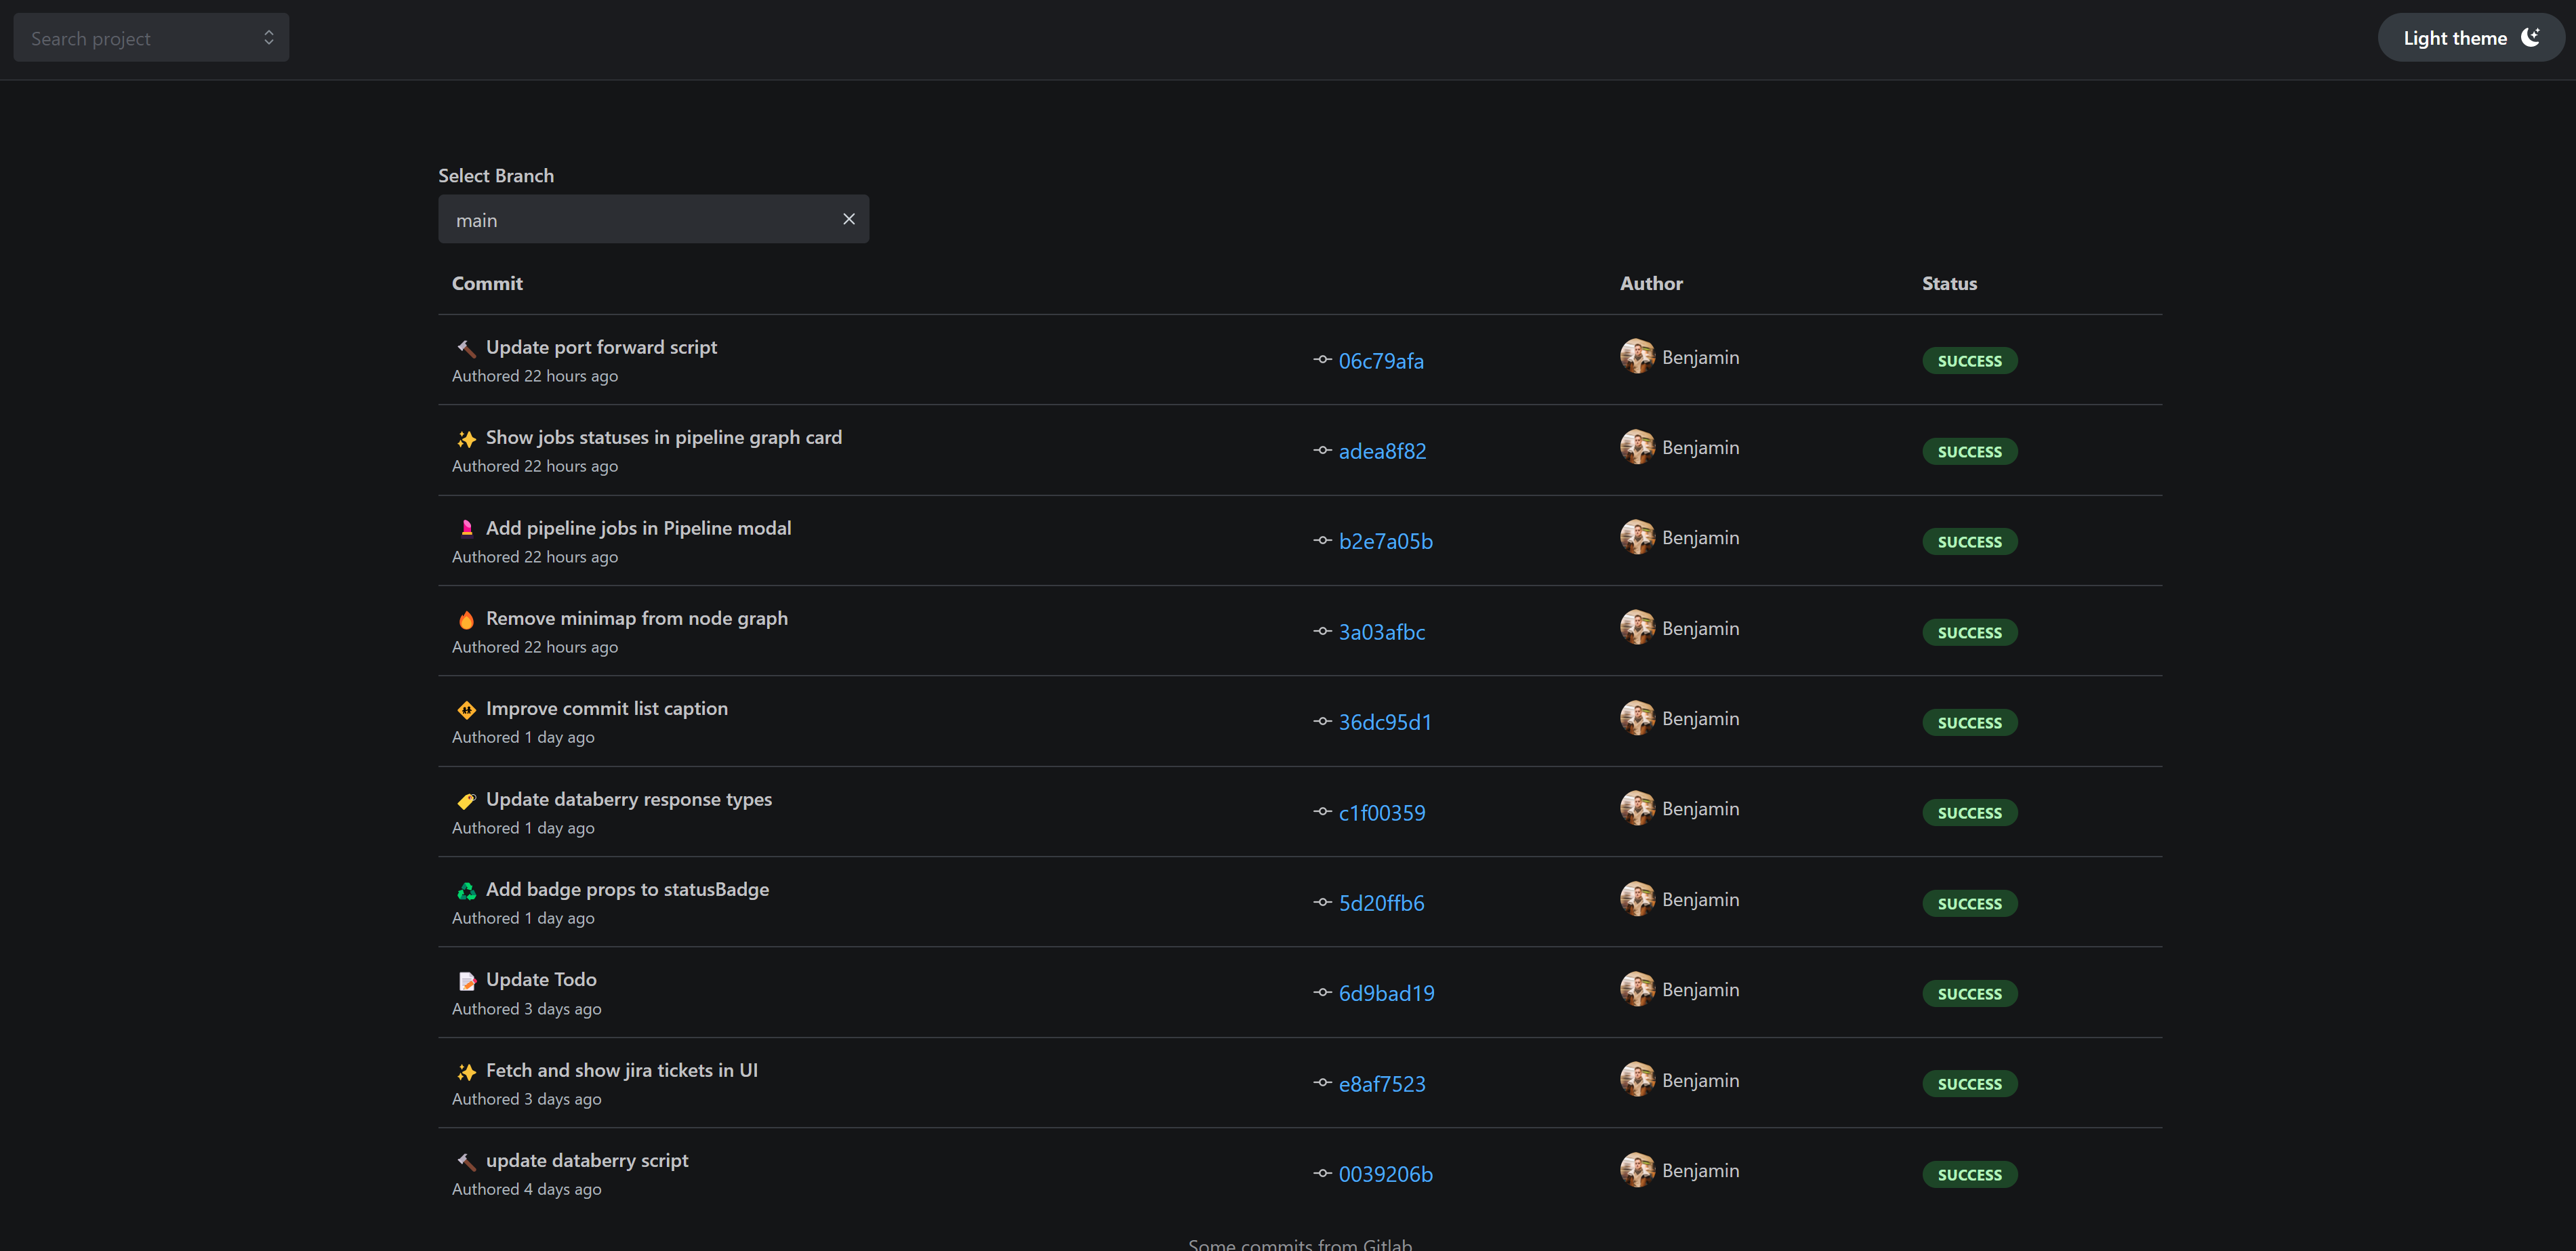Click the sparkles icon on Fetch jira tickets commit
This screenshot has height=1251, width=2576.
click(x=466, y=1071)
